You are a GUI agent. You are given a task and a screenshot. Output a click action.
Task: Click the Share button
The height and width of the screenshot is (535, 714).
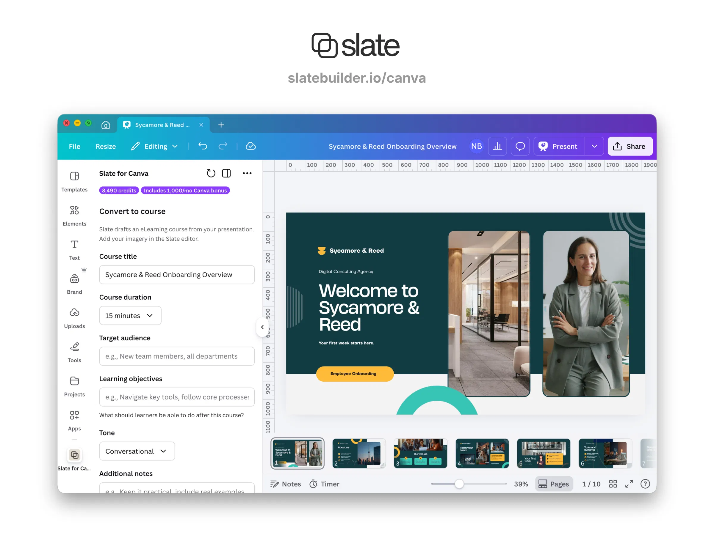point(630,147)
